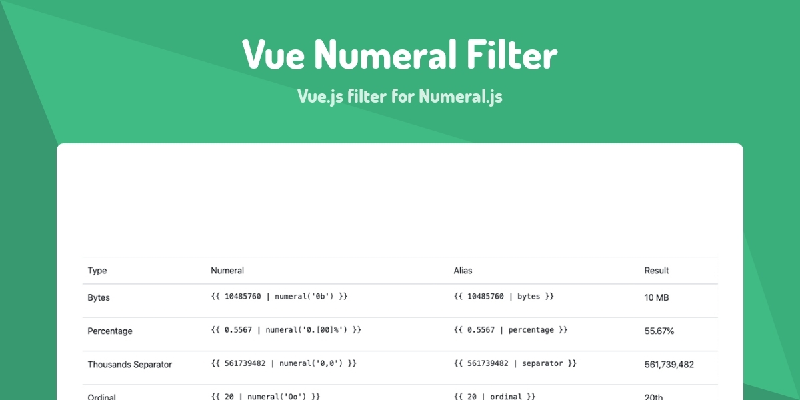
Task: Click the numeral('0.[00]%') code snippet
Action: tap(286, 329)
